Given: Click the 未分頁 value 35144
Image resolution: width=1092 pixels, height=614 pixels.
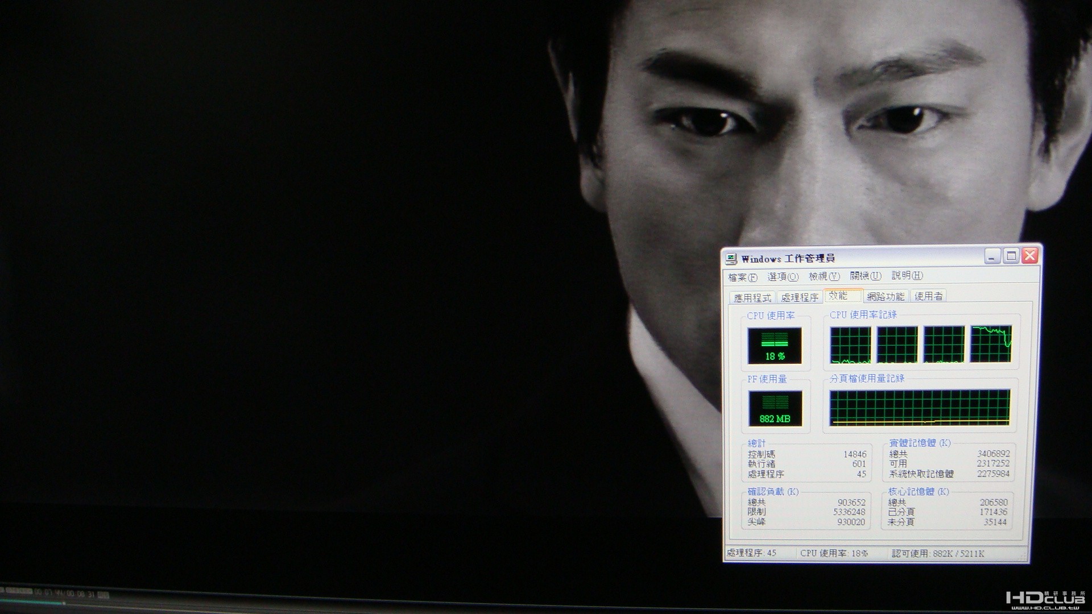Looking at the screenshot, I should (x=995, y=522).
